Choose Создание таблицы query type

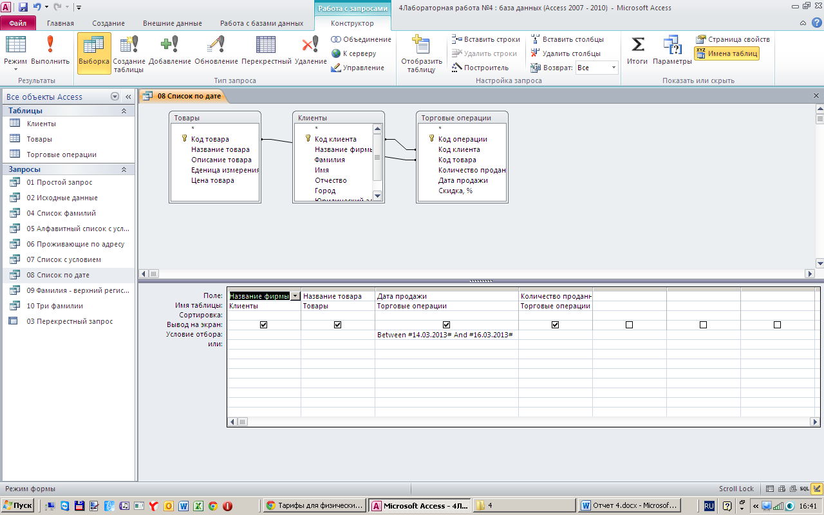pyautogui.click(x=129, y=53)
